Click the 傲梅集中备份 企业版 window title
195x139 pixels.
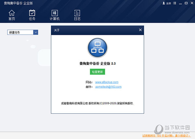[x=18, y=3]
